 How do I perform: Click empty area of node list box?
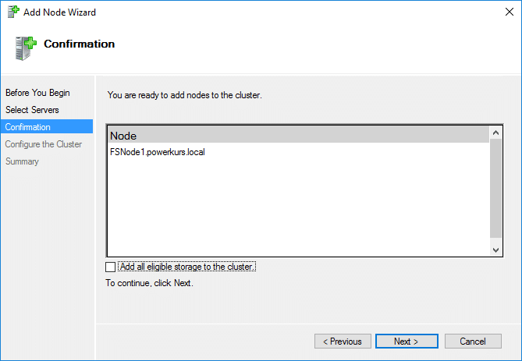299,207
